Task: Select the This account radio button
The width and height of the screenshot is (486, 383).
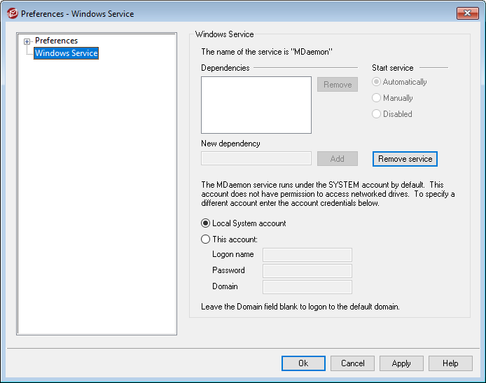Action: tap(206, 239)
